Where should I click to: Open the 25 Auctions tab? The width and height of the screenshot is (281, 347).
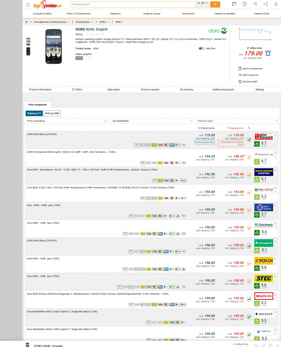click(x=187, y=89)
